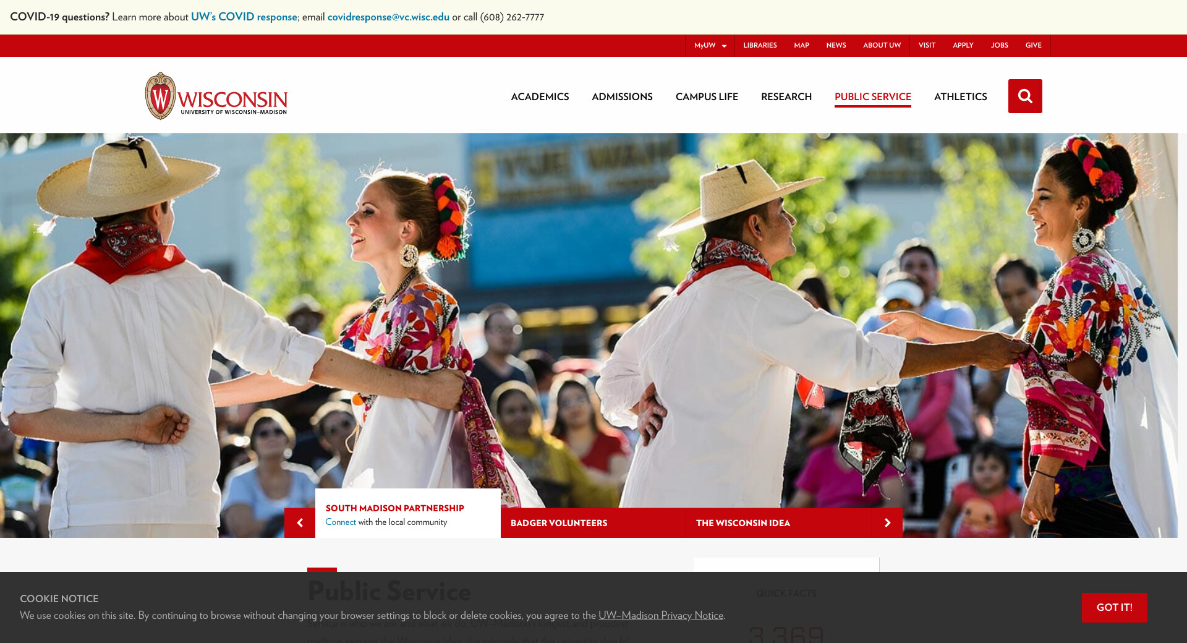Open Libraries in the top bar
Image resolution: width=1187 pixels, height=643 pixels.
click(x=760, y=46)
